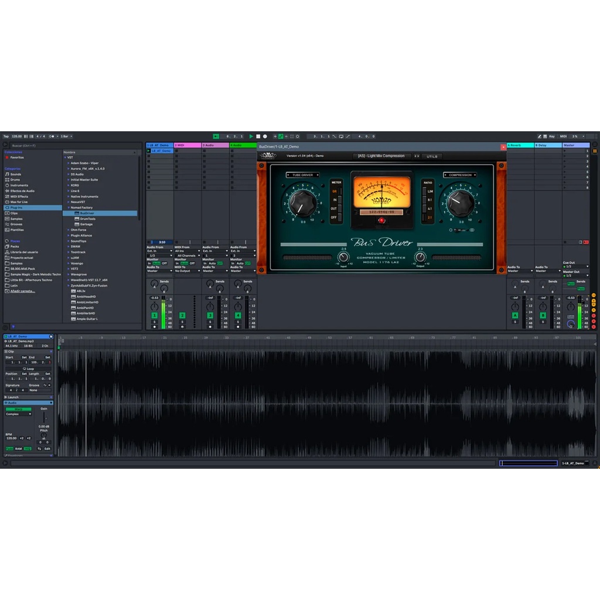600x600 pixels.
Task: Click the Output trim knob on Bus Driver
Action: click(420, 257)
